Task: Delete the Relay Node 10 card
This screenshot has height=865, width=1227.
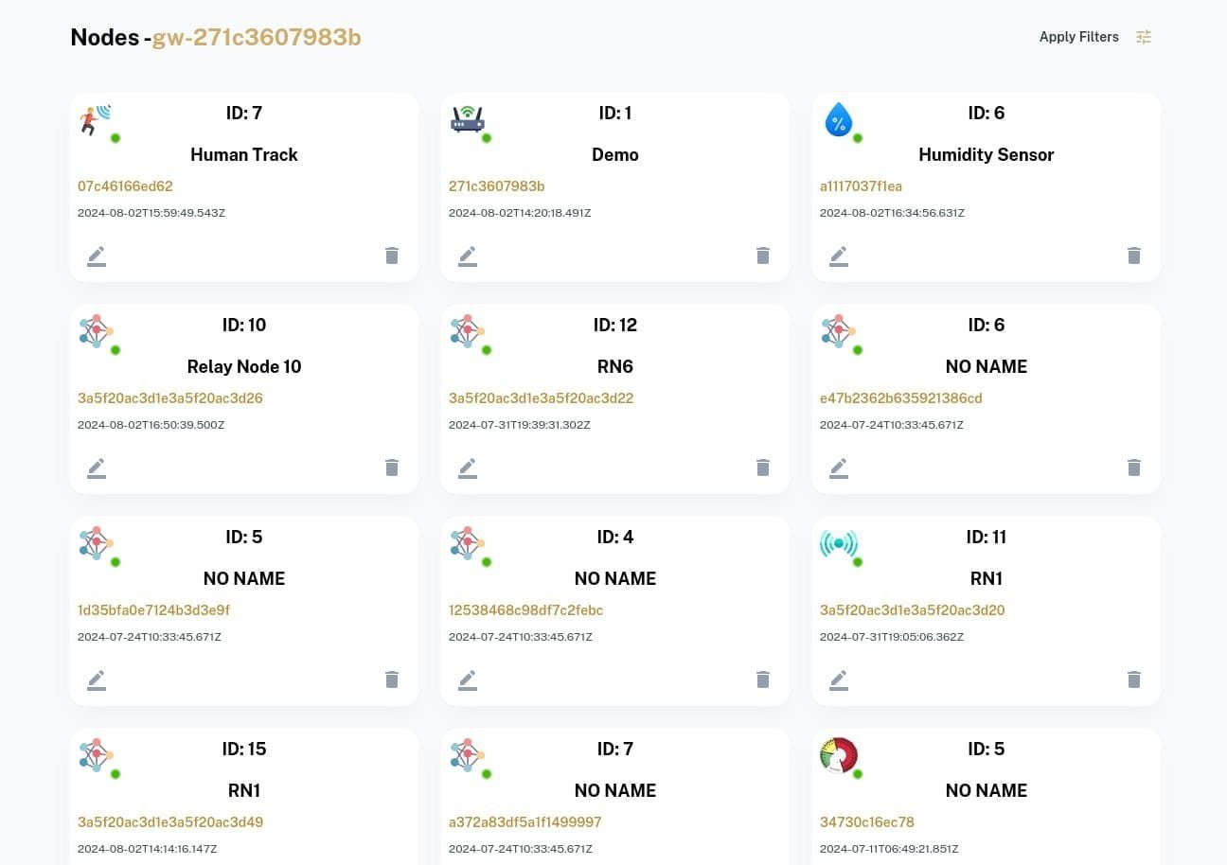Action: 392,468
